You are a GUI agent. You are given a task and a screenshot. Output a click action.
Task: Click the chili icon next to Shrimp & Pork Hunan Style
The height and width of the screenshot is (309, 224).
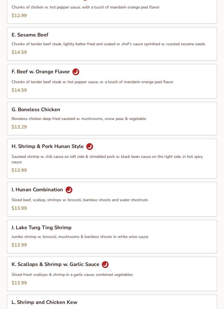pos(89,147)
